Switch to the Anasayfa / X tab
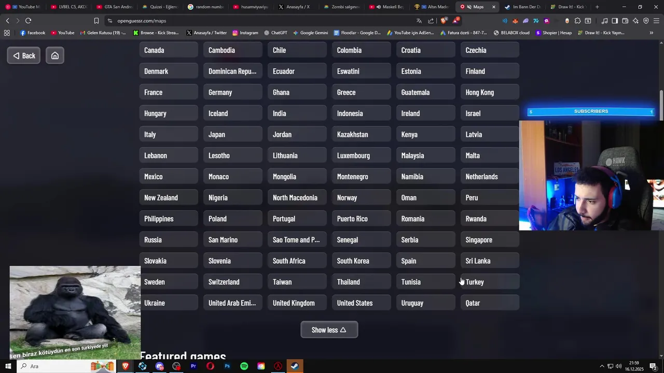The image size is (664, 373). 297,7
